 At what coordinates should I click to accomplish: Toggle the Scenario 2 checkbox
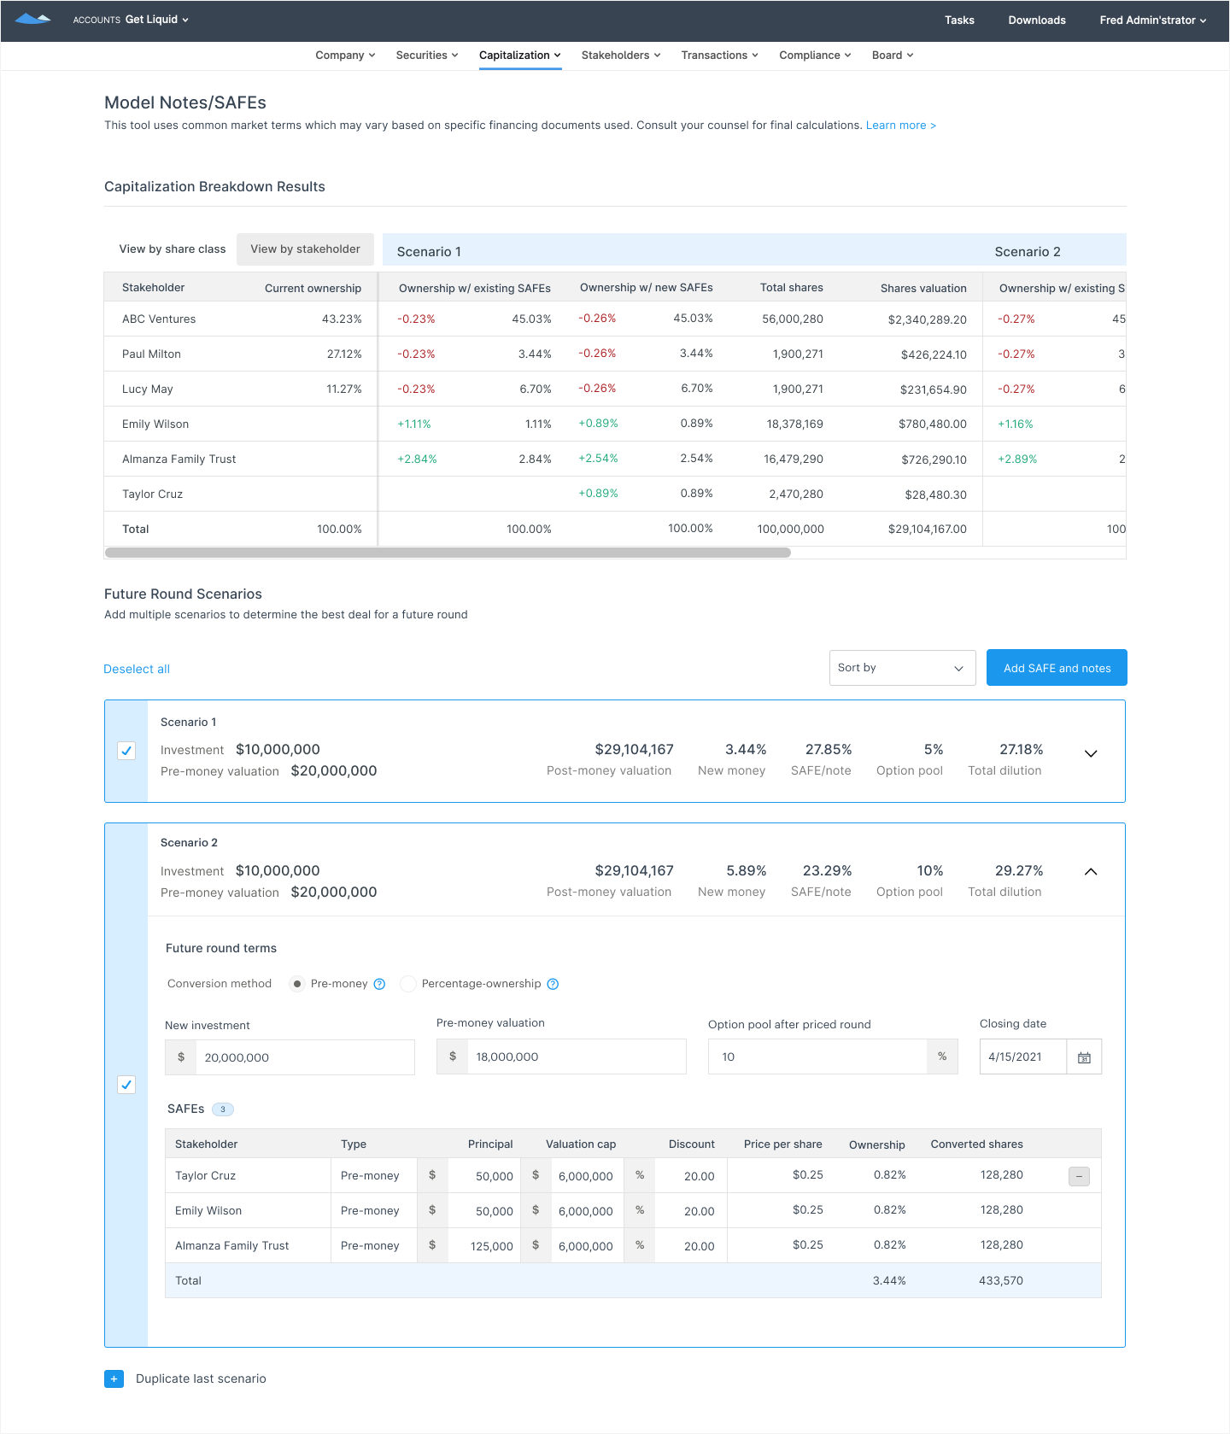pos(126,1085)
